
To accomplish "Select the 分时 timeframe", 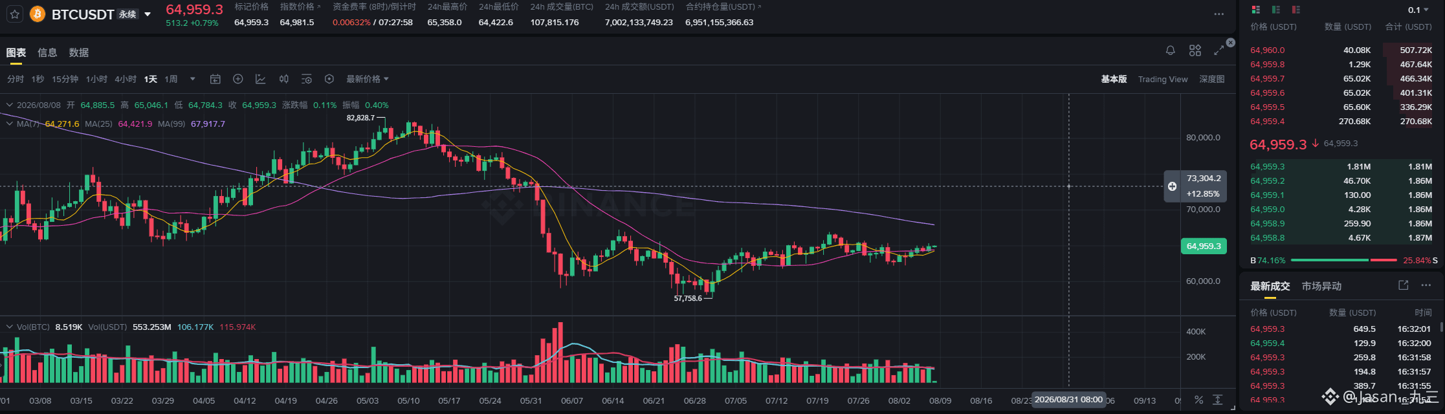I will click(x=16, y=79).
